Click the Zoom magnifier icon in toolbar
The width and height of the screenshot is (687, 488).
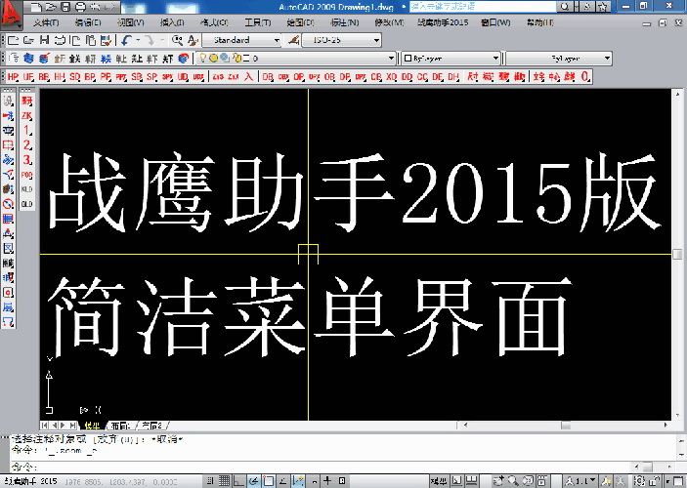tap(177, 40)
